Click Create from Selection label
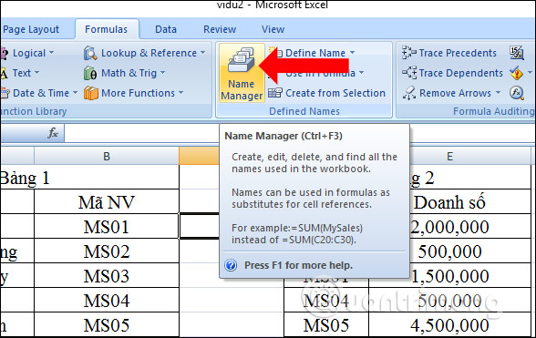 (335, 93)
